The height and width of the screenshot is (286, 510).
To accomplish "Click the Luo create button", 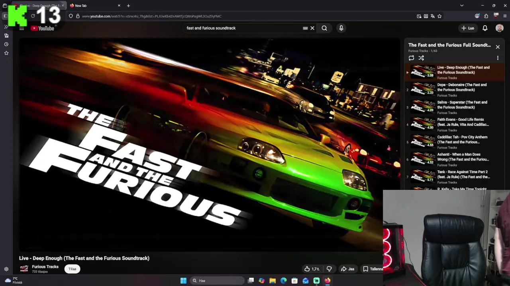I will point(468,28).
